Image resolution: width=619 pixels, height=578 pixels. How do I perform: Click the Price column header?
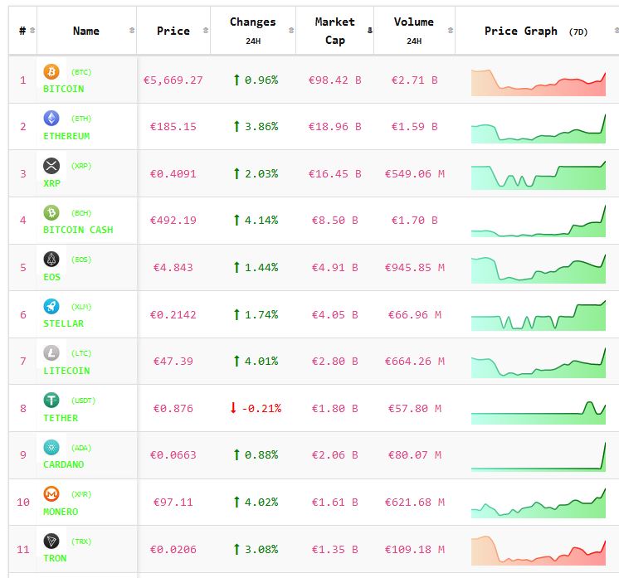click(173, 31)
